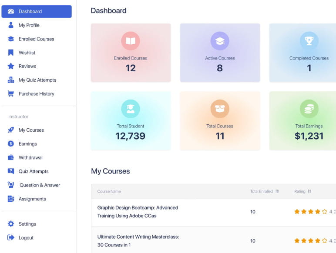Screen dimensions: 336x253
Task: Click the graduation cap icon on Active Courses card
Action: (220, 41)
